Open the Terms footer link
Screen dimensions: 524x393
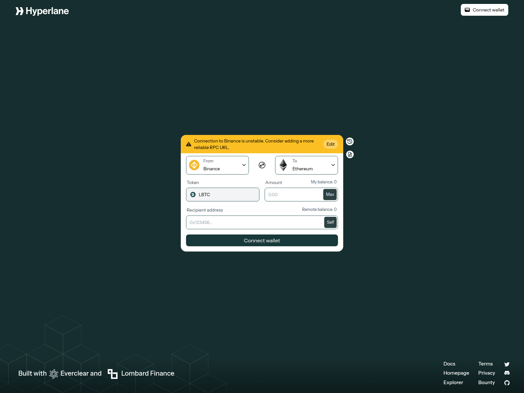485,364
